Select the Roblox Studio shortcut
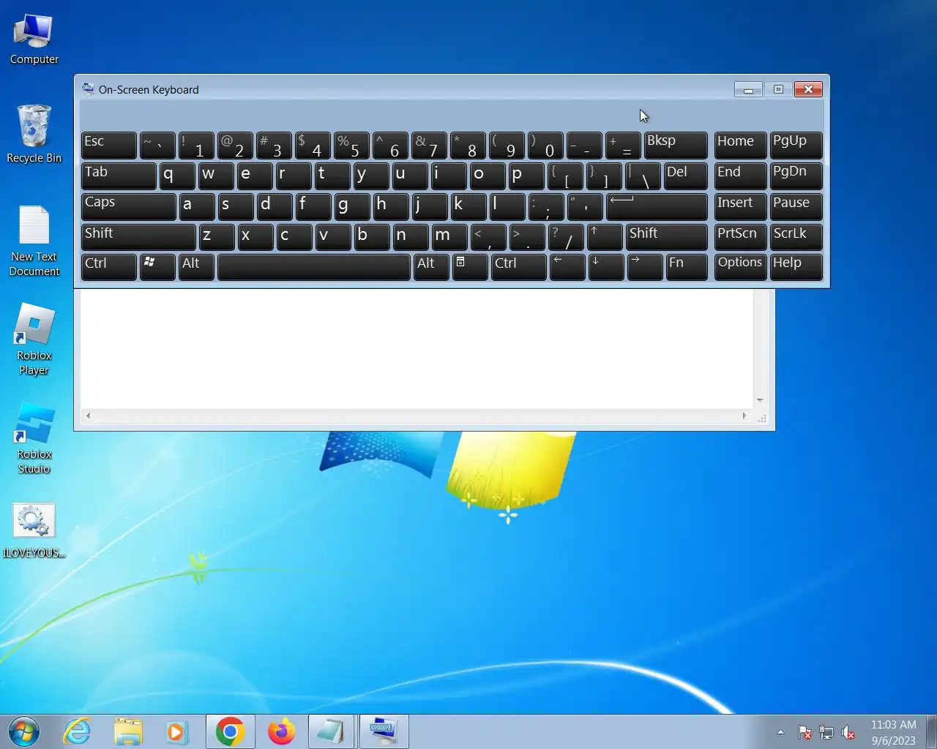This screenshot has height=749, width=937. coord(34,439)
